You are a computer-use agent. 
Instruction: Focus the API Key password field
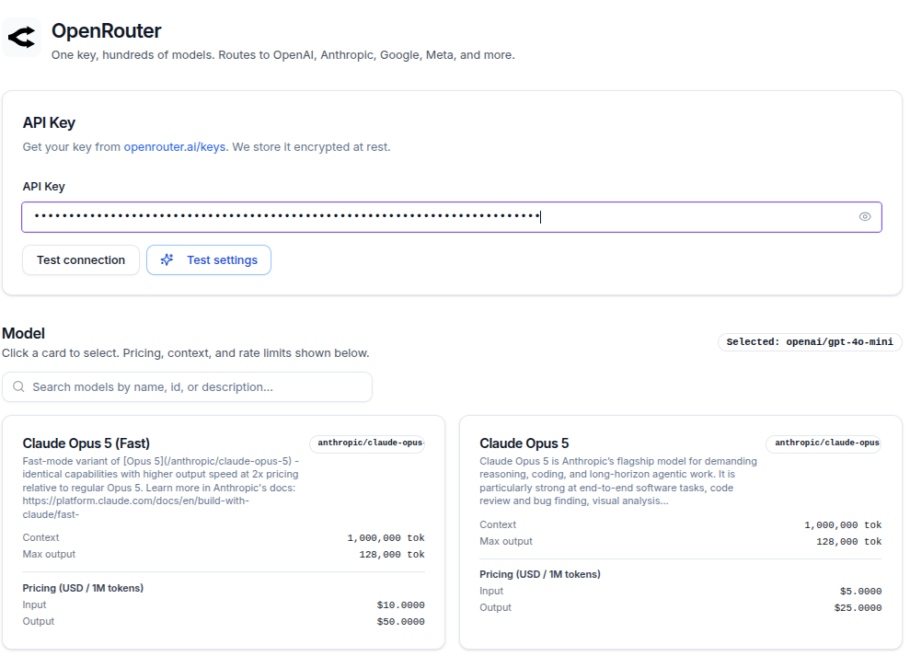point(452,217)
